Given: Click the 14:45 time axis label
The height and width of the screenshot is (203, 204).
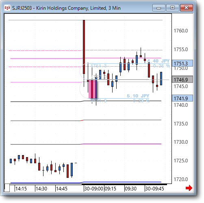Looking at the screenshot, I should [62, 189].
